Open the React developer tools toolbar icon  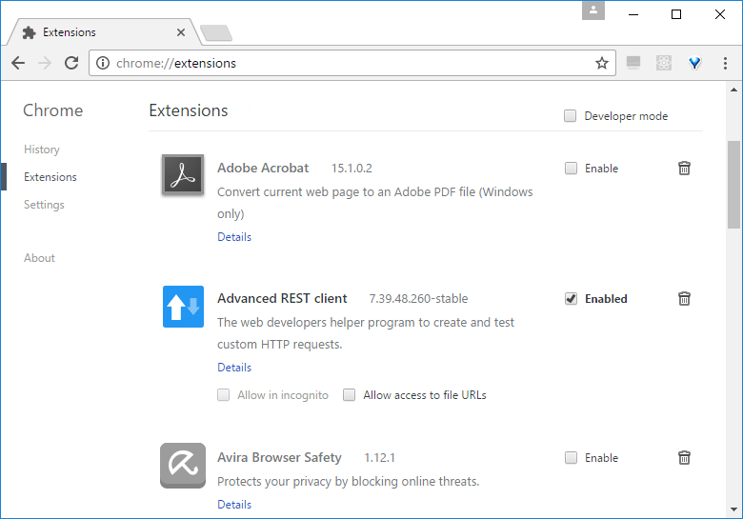(664, 63)
